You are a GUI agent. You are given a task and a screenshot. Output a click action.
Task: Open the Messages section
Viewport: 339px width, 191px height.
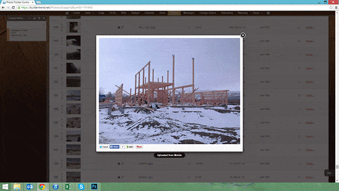click(x=189, y=13)
